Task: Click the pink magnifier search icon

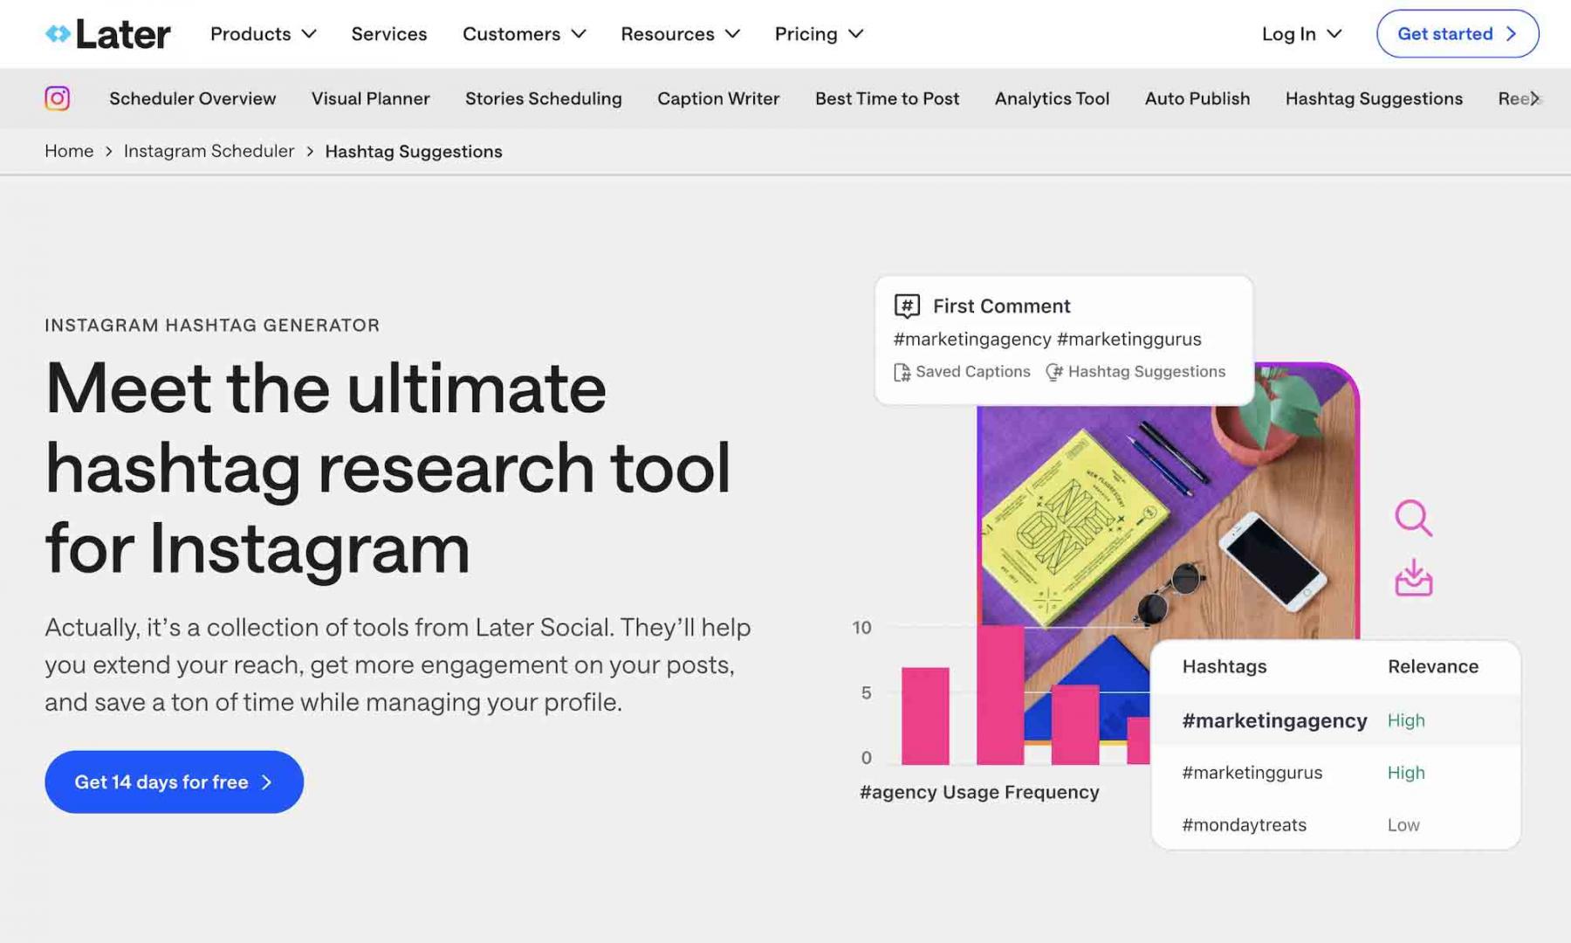Action: (x=1413, y=518)
